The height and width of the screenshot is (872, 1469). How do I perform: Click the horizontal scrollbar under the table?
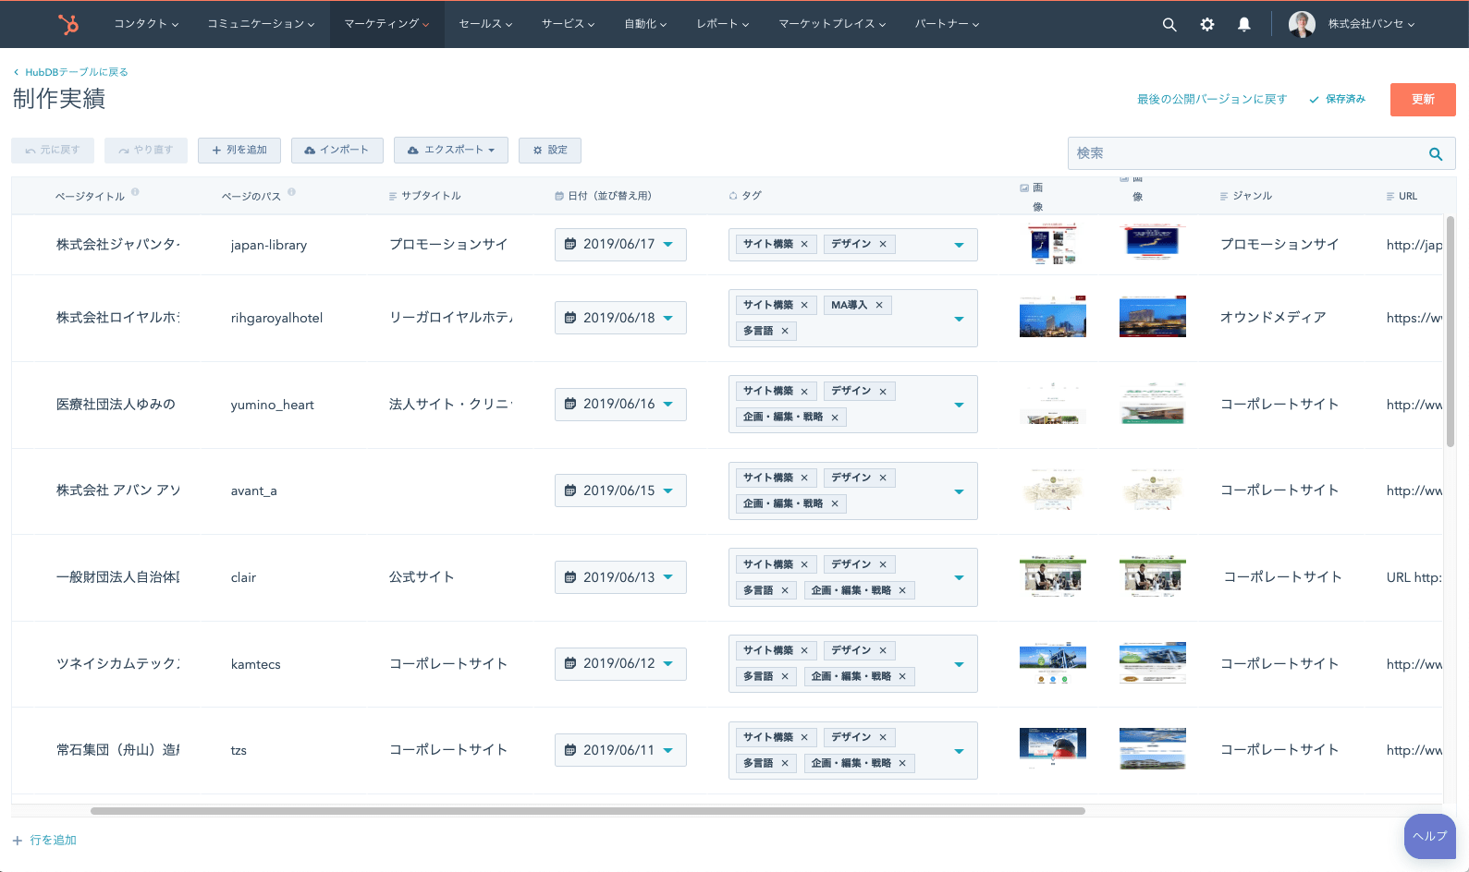[587, 811]
